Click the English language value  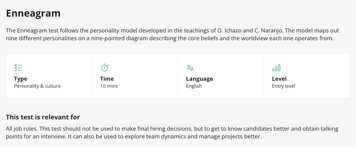(194, 86)
